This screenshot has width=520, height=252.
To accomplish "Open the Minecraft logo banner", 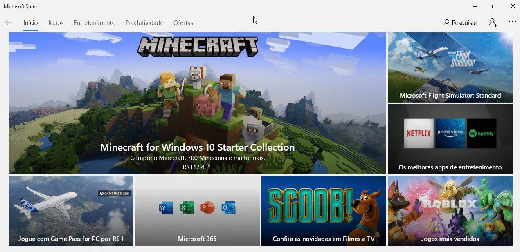I will (x=198, y=46).
